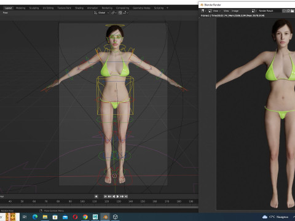Play animation in reverse
Screen dimensions: 295x221
(114, 196)
